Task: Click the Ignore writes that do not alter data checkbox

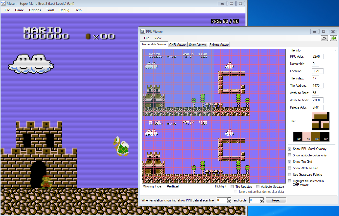Action: point(236,192)
